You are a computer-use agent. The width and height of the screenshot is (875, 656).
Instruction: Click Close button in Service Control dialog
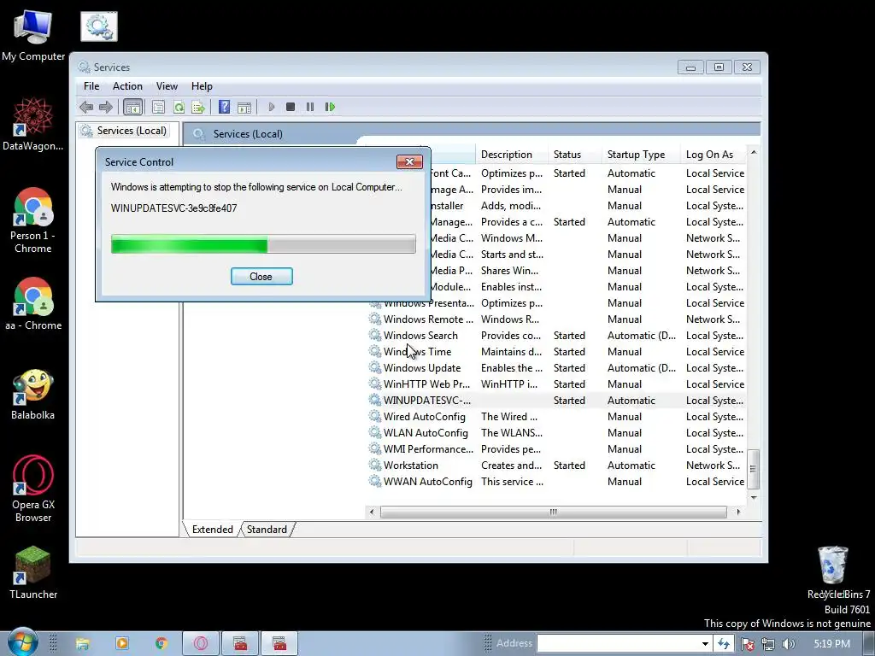click(261, 276)
